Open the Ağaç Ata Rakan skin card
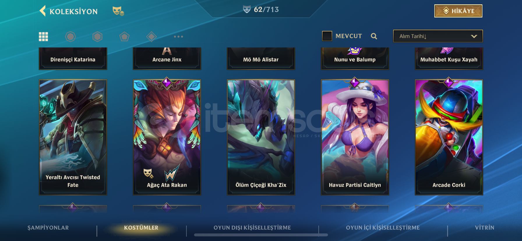The width and height of the screenshot is (522, 241). click(167, 137)
